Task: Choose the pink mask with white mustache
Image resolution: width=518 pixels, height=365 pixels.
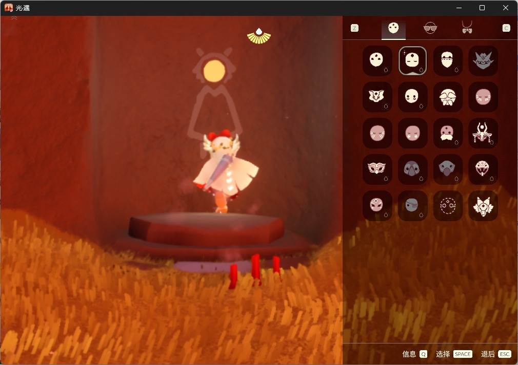Action: coord(448,133)
